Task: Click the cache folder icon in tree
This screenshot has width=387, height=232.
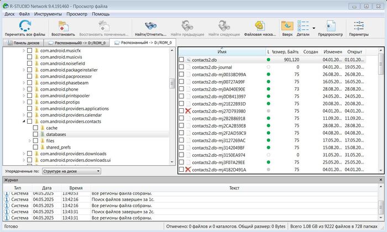Action: point(43,128)
